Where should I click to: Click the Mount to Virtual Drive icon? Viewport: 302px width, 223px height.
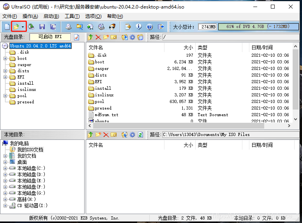point(101,27)
